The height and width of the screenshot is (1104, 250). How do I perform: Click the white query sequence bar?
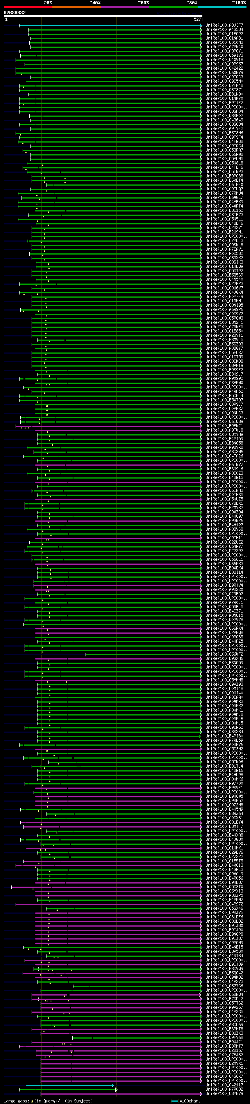pos(103,16)
